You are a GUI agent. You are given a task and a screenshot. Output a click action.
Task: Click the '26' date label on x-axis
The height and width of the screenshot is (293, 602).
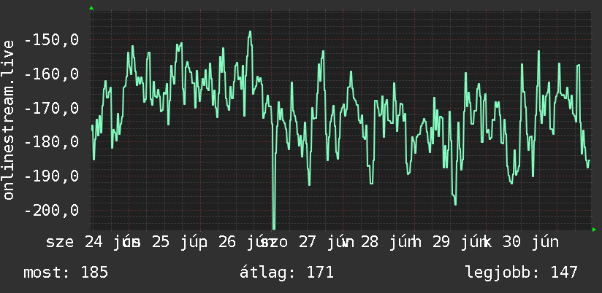(227, 242)
